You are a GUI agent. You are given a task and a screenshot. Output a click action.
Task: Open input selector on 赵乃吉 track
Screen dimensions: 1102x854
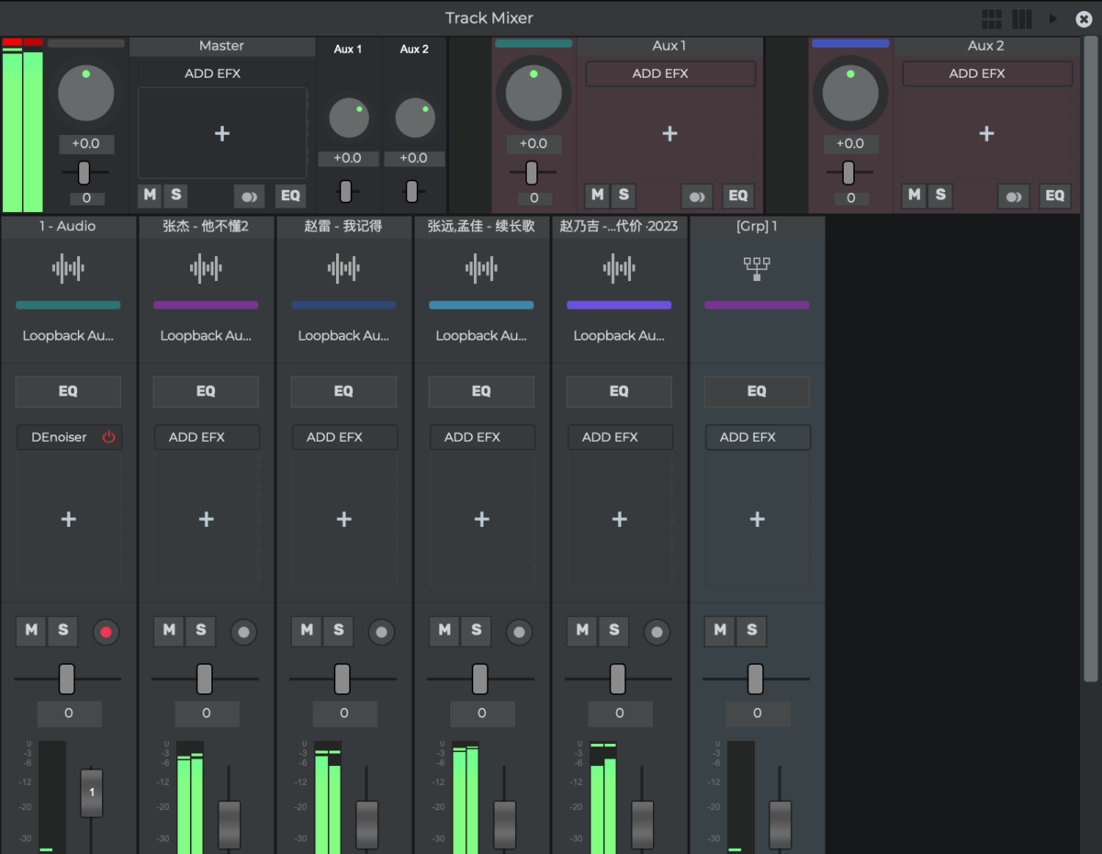[x=619, y=336]
